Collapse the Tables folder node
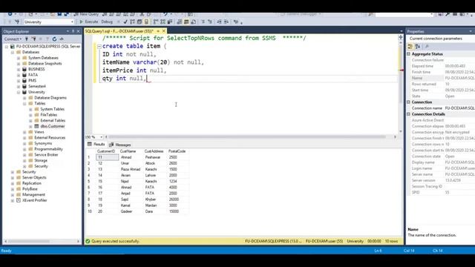475x267 pixels. (24, 104)
